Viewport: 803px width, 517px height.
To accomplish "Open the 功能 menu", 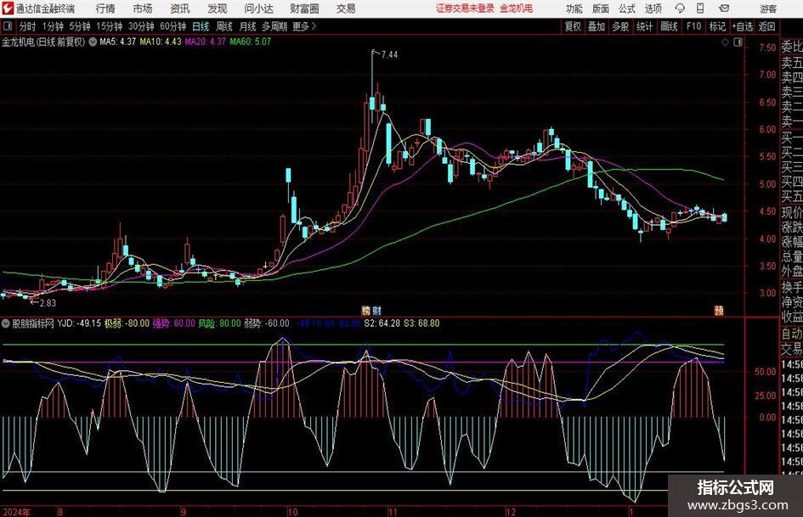I will (x=574, y=8).
